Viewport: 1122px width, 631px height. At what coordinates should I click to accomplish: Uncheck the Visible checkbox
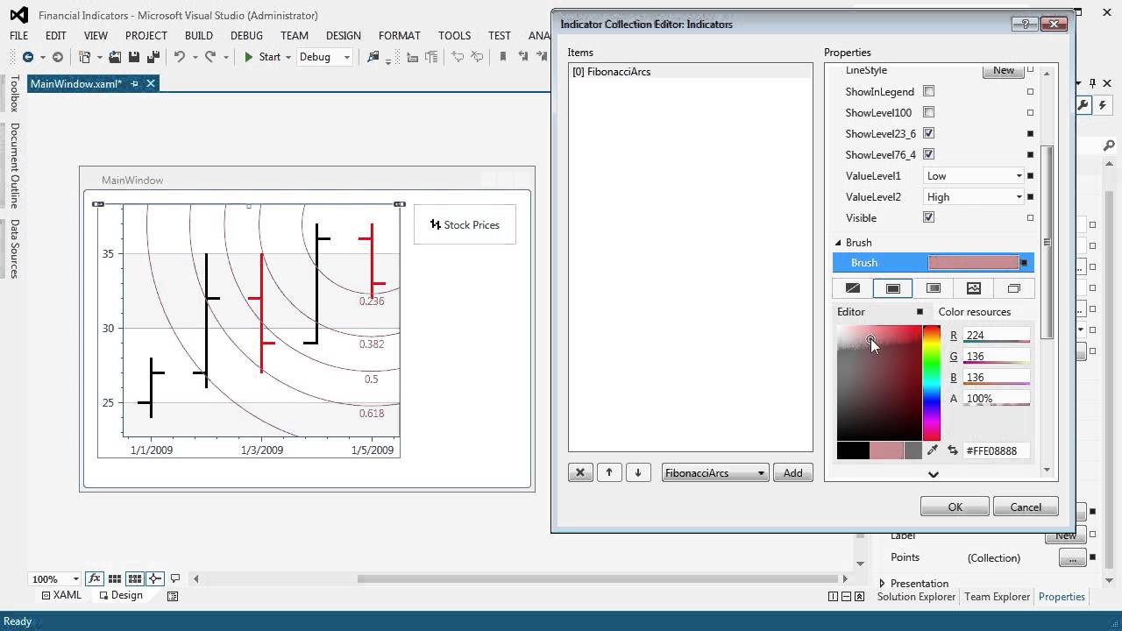click(x=929, y=217)
